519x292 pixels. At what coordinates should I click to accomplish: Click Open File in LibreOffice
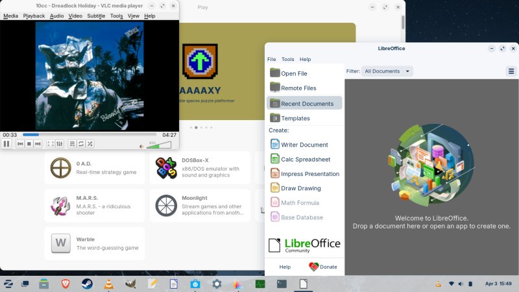304,73
